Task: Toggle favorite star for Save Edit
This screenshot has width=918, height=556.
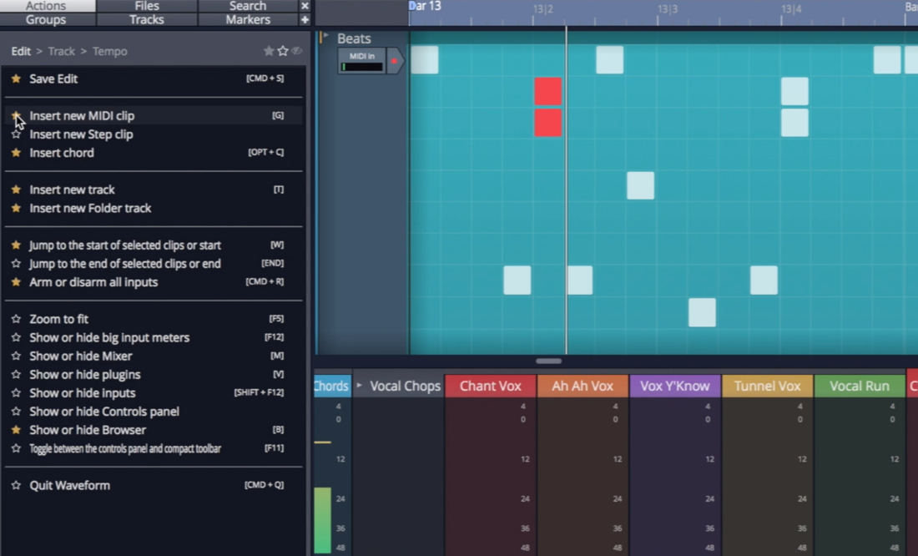Action: [16, 78]
